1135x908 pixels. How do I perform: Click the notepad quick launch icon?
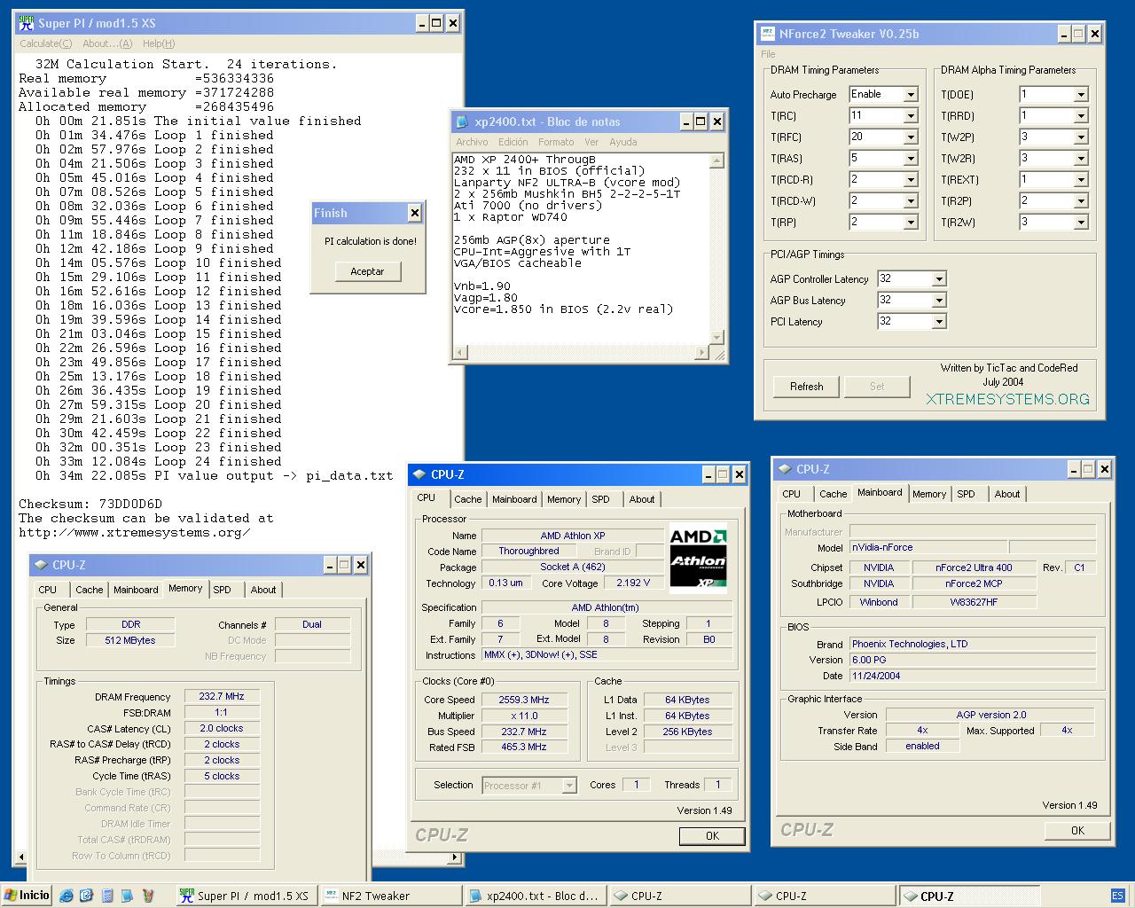tap(128, 896)
